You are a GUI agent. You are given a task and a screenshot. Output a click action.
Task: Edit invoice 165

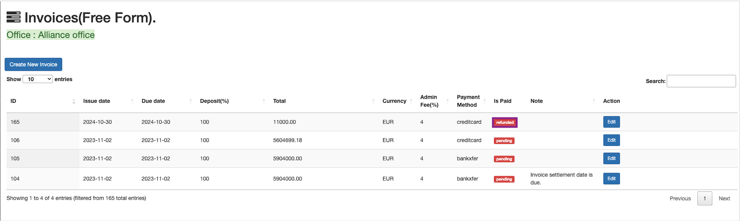[611, 122]
